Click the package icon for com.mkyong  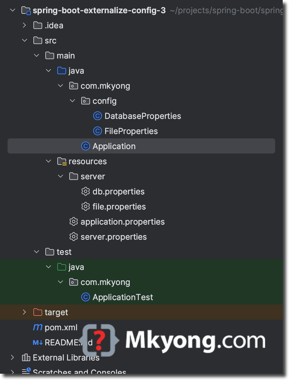click(x=73, y=86)
